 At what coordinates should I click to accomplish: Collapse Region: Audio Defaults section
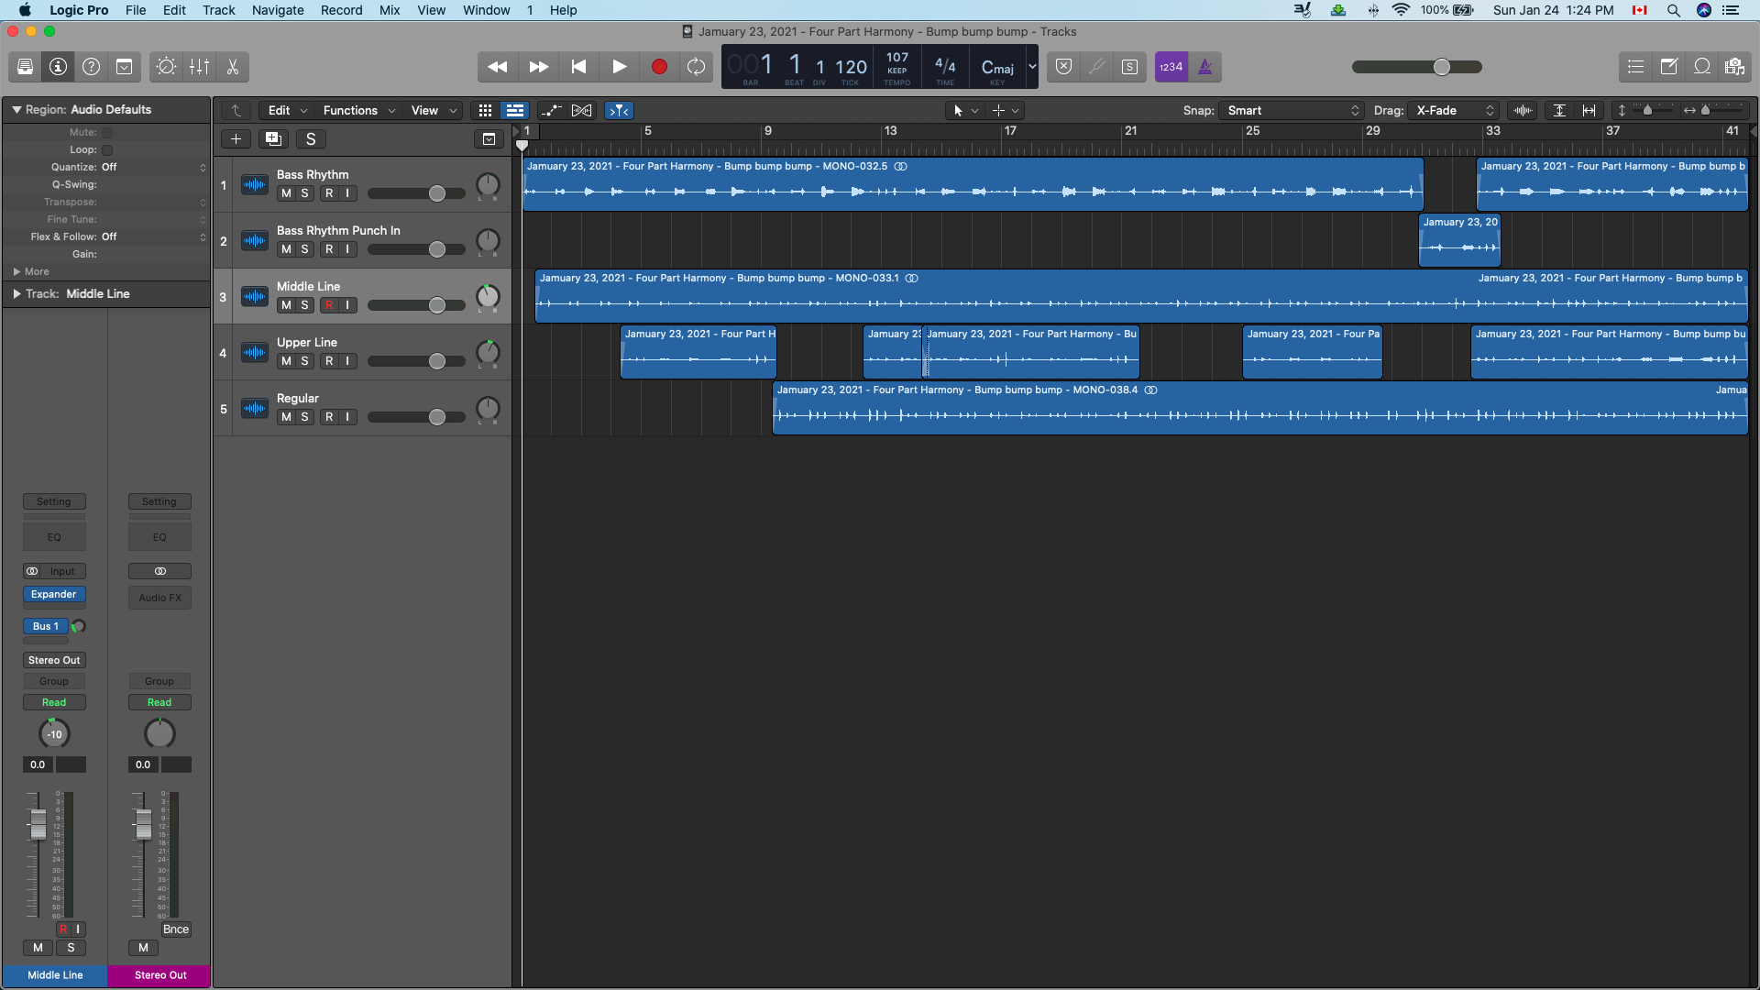pyautogui.click(x=16, y=110)
